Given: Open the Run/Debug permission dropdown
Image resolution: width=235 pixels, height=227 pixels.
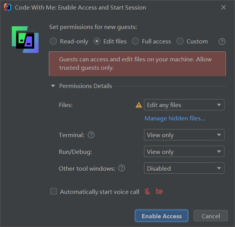Looking at the screenshot, I should (x=184, y=152).
